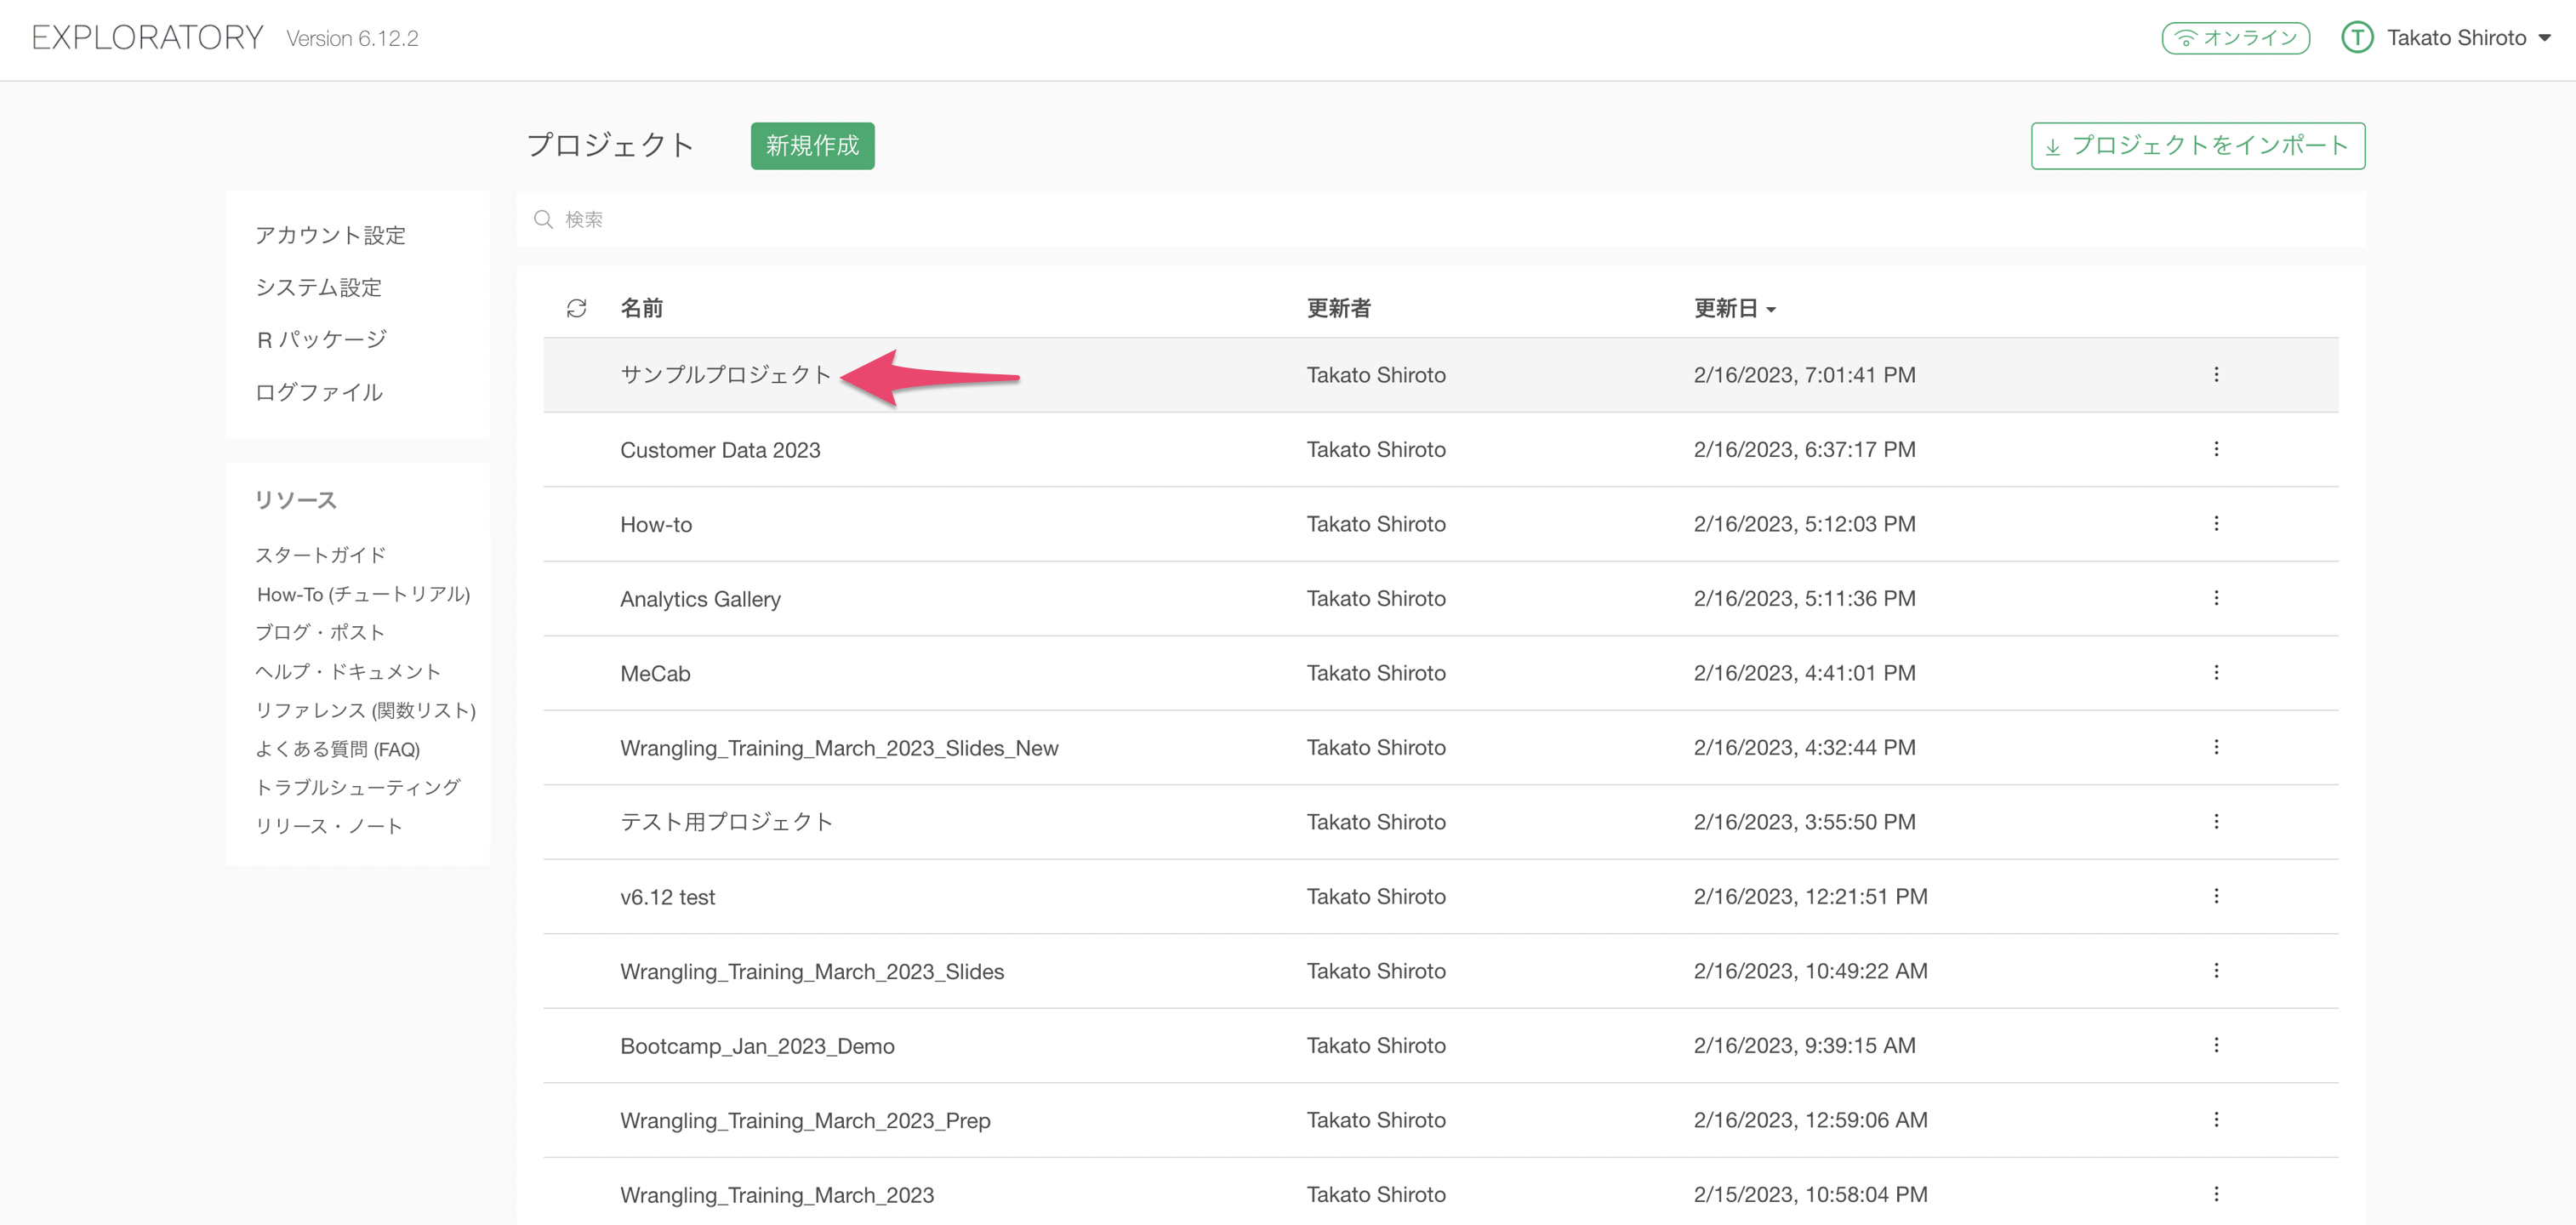Open more options for MeCab project

coord(2216,672)
